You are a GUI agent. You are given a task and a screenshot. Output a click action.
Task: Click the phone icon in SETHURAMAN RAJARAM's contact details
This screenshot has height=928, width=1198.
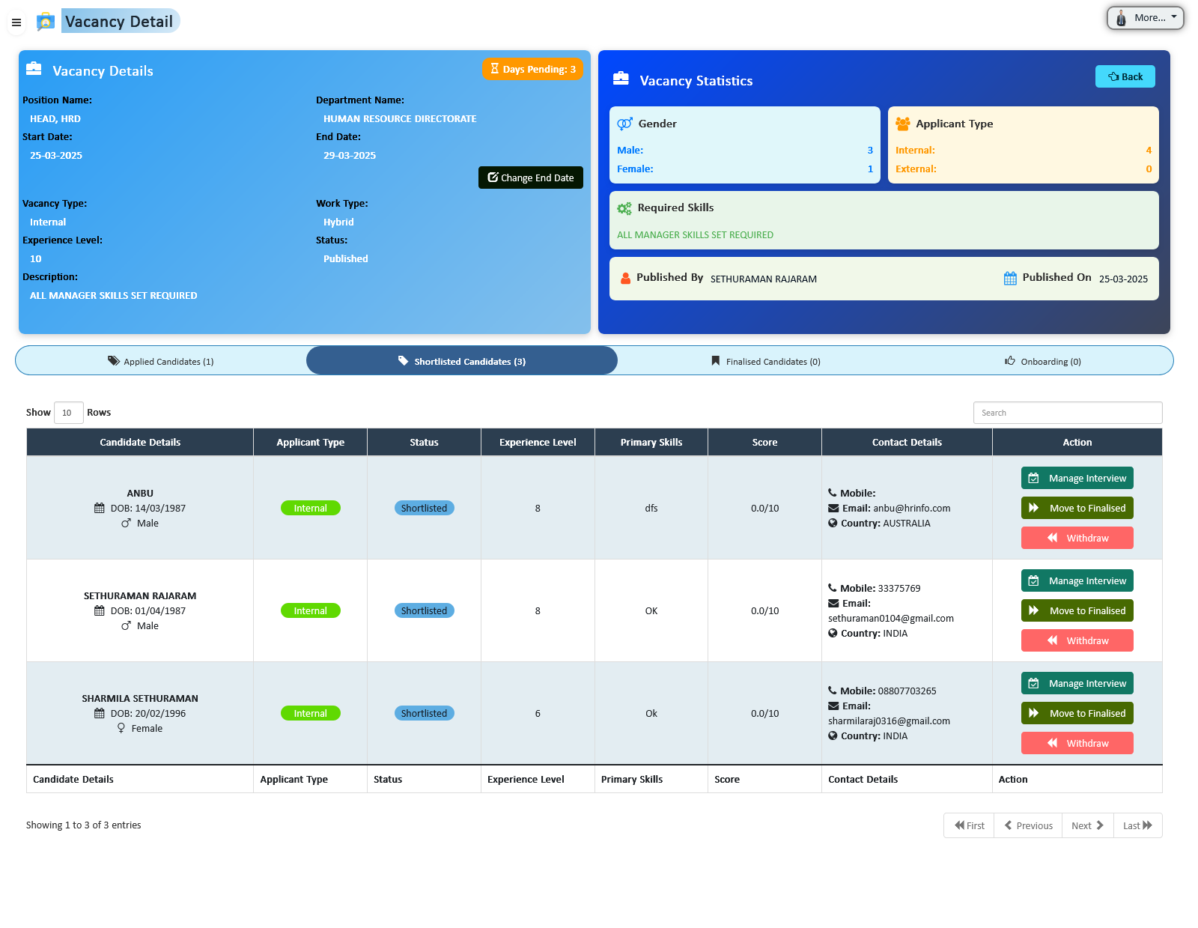pos(833,588)
